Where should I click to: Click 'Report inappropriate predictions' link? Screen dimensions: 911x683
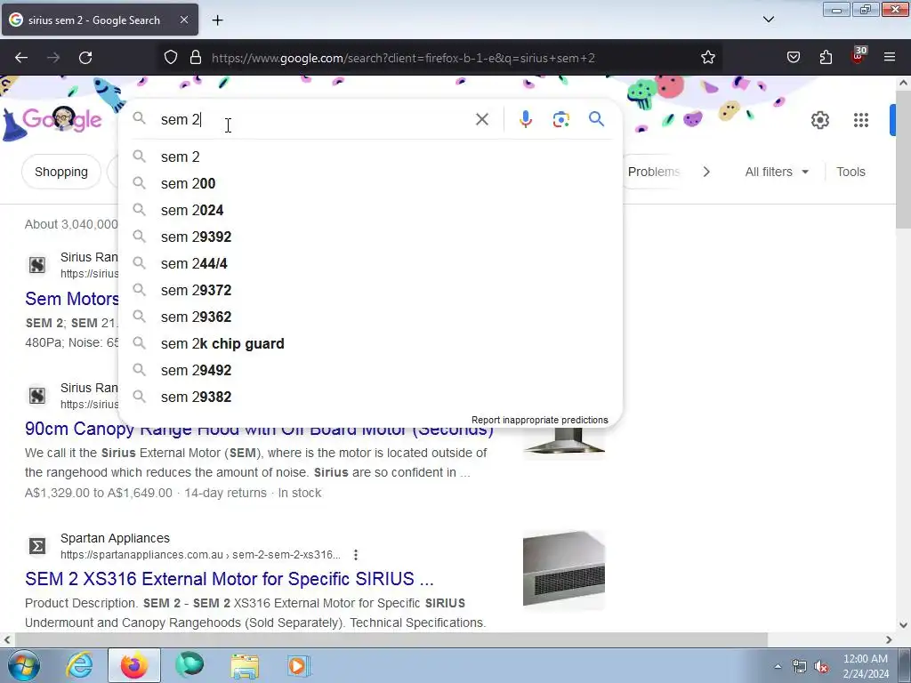[539, 420]
